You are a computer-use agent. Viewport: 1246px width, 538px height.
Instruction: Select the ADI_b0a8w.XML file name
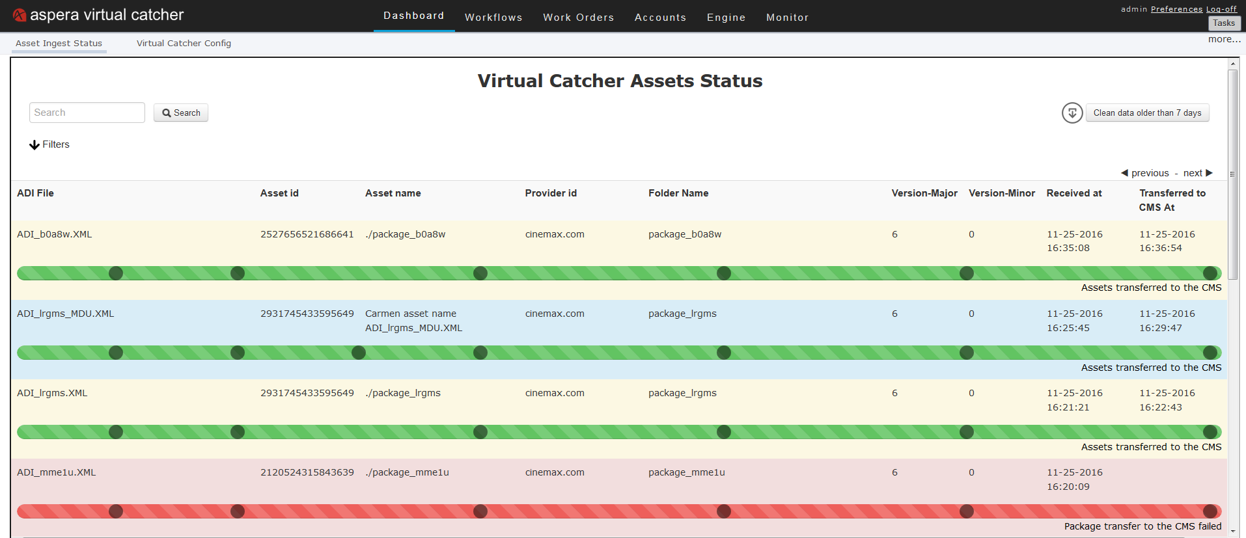[x=55, y=234]
